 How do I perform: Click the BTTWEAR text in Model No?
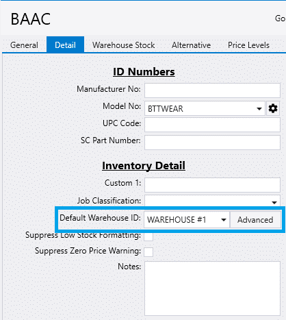166,109
